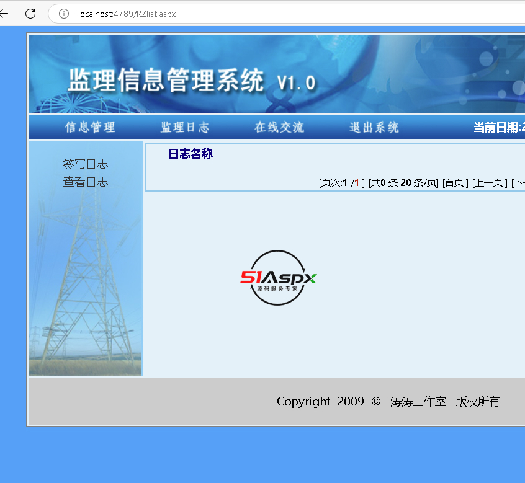
Task: Click the Copyright 2009 涛涛工作室 footer text
Action: (388, 402)
